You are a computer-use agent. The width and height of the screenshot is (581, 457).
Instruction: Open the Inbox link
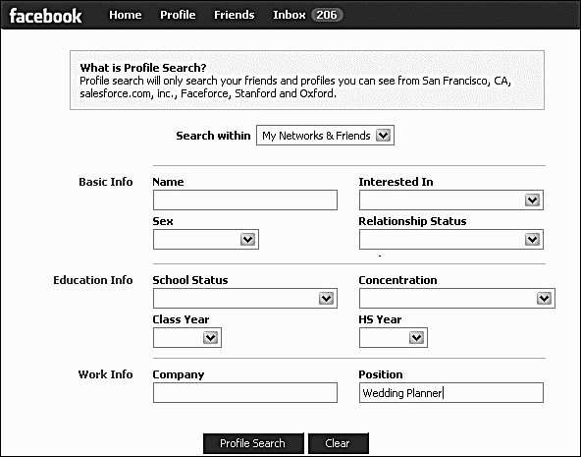pyautogui.click(x=289, y=15)
